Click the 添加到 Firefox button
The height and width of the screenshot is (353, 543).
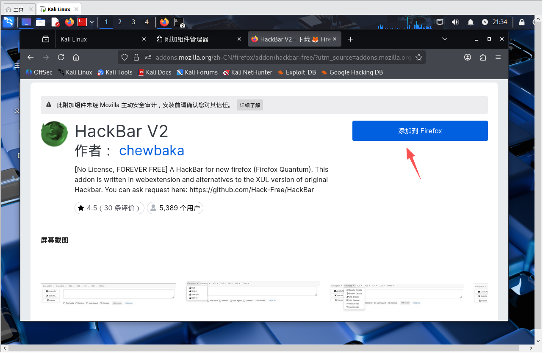420,131
